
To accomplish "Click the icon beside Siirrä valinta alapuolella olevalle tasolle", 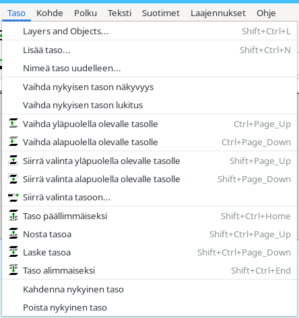I will [x=13, y=179].
